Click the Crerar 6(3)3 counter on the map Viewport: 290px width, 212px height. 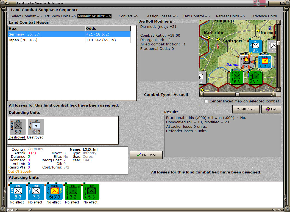[265, 62]
